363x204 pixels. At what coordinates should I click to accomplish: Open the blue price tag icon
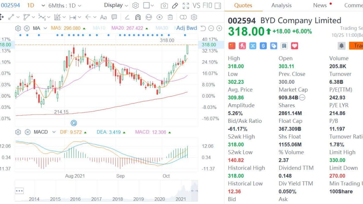click(x=274, y=46)
